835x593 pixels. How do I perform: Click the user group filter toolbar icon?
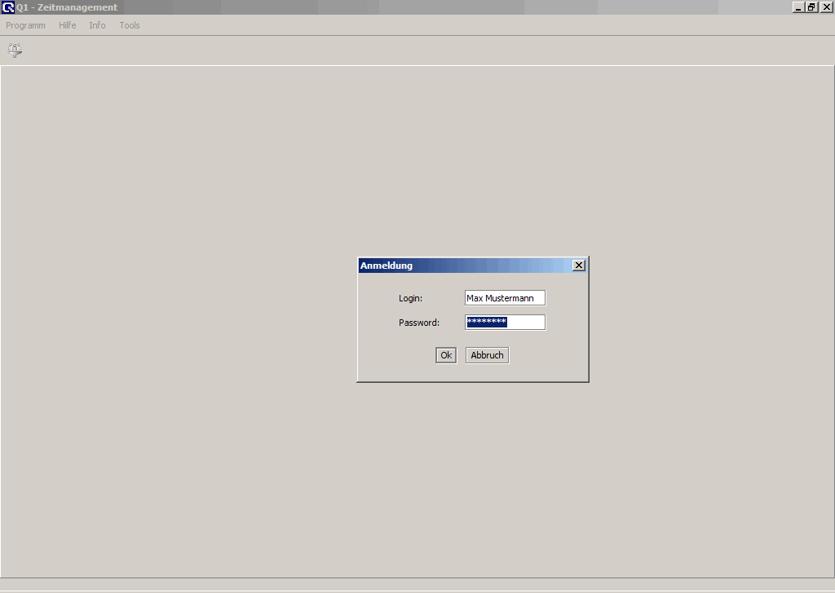point(15,51)
